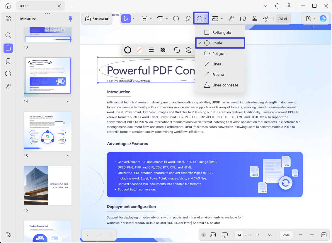This screenshot has width=332, height=243.
Task: Expand the save options dropdown arrow
Action: (x=315, y=19)
